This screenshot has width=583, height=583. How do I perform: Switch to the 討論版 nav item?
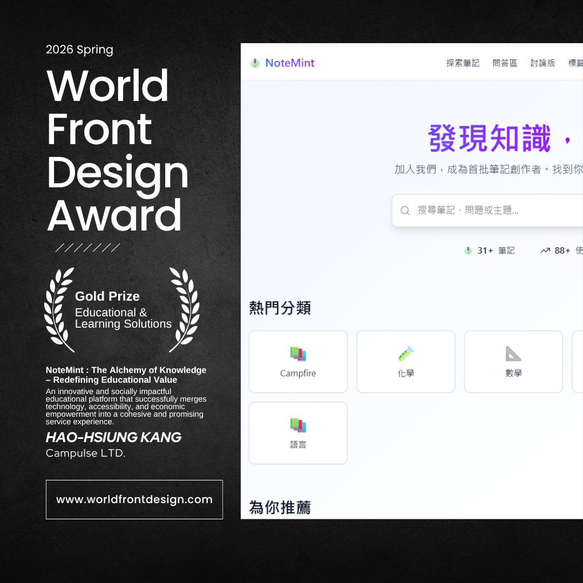click(x=543, y=63)
